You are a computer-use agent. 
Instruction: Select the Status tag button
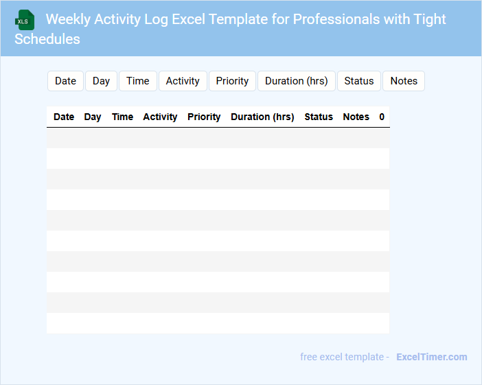[359, 81]
